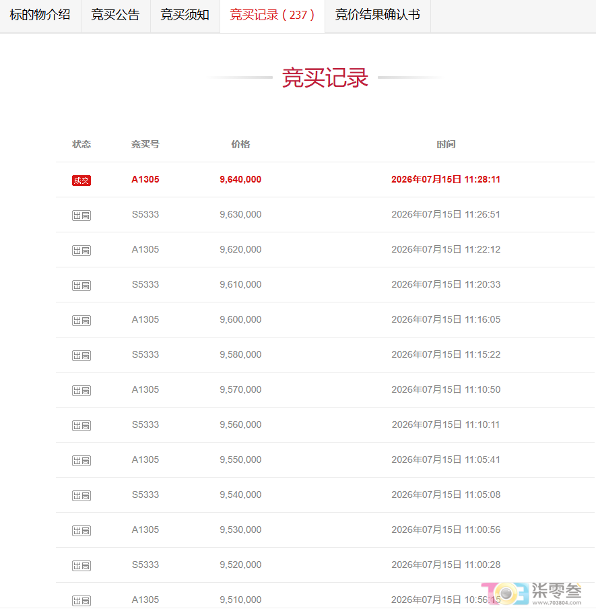Select the 竞买记录 (237) tab

[x=272, y=15]
